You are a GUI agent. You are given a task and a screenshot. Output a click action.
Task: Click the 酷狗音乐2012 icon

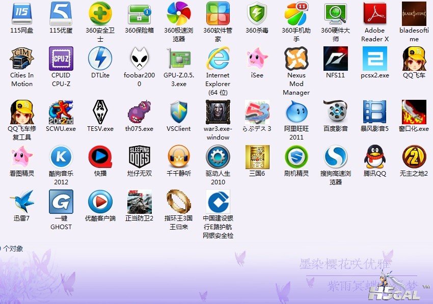(x=61, y=156)
